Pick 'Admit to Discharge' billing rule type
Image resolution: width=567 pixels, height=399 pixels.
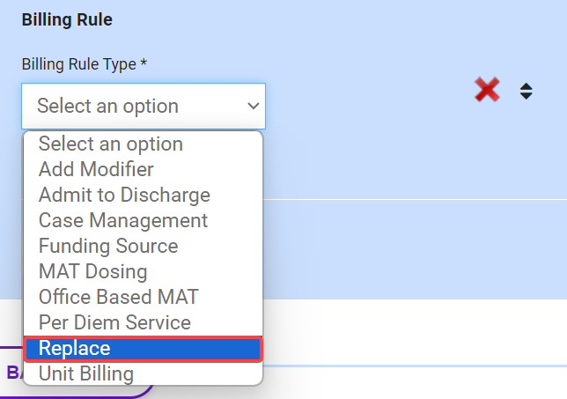click(x=124, y=196)
